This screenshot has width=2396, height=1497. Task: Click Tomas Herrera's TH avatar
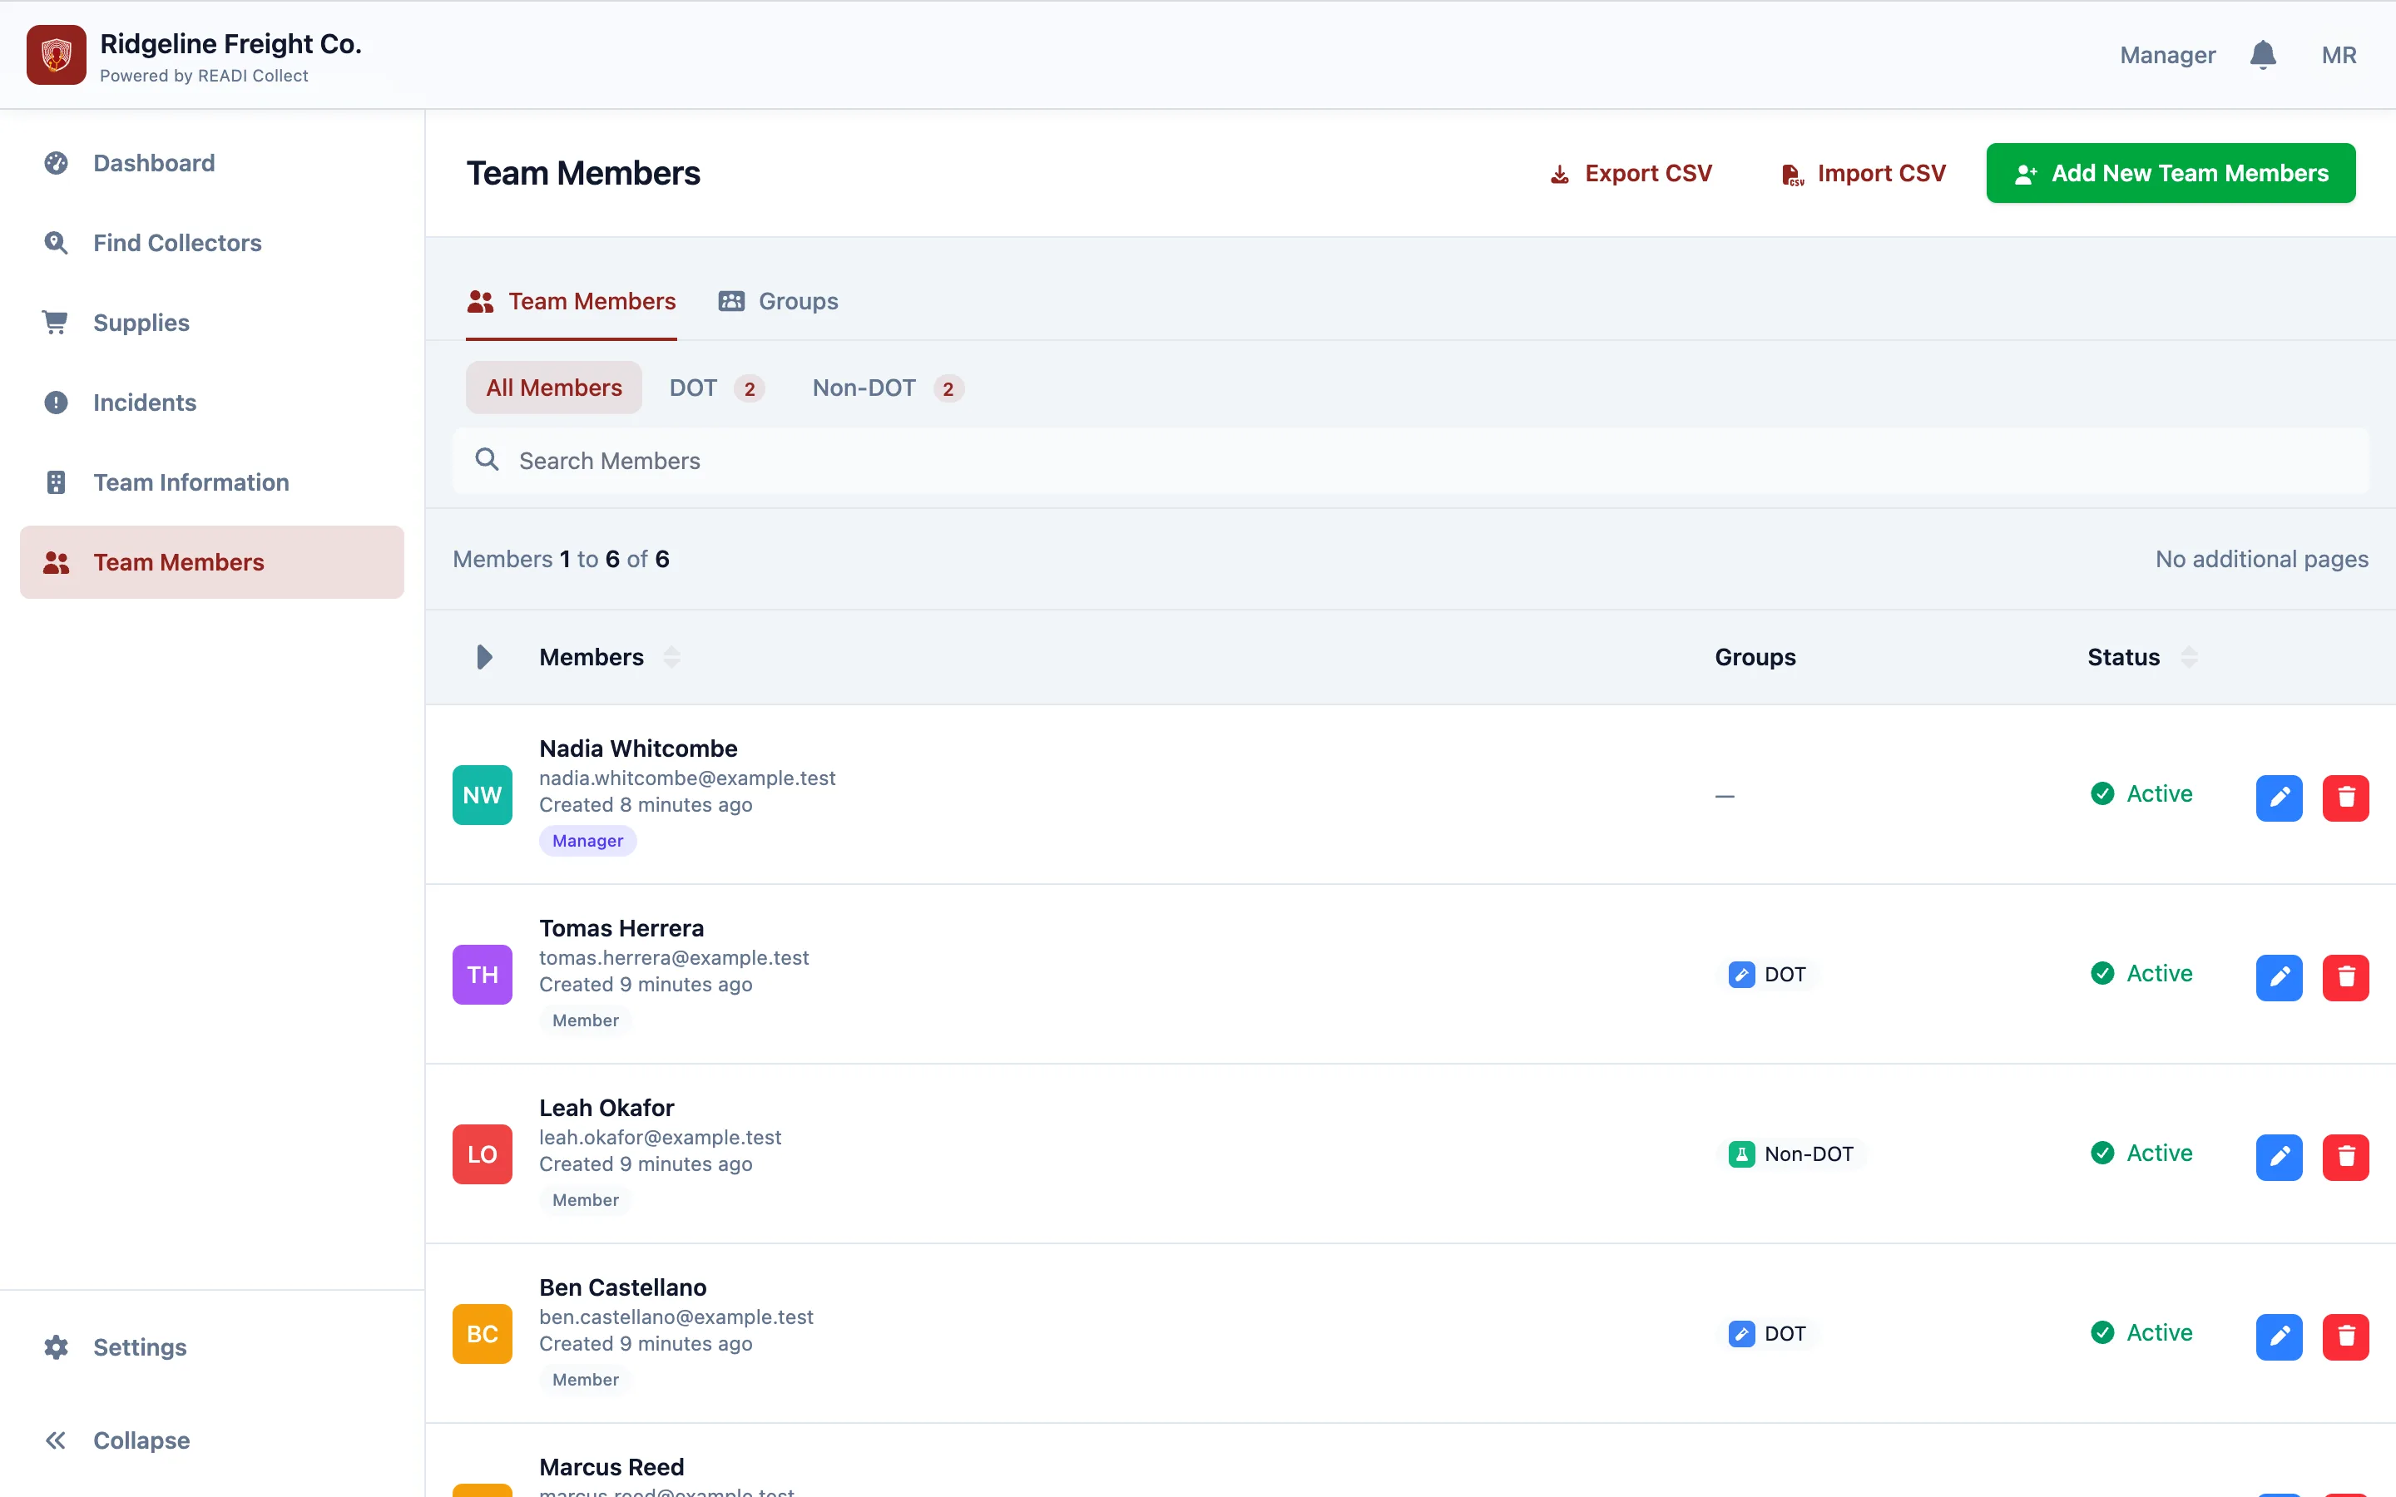coord(483,974)
